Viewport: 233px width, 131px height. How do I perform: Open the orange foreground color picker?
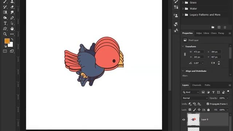pyautogui.click(x=7, y=41)
